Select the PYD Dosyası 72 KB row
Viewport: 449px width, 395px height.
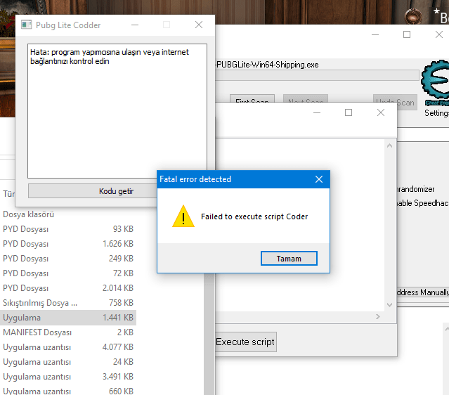click(68, 273)
